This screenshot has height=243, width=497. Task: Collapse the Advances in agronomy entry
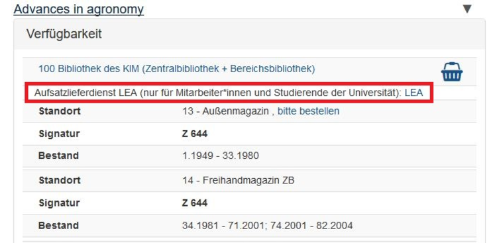[467, 9]
